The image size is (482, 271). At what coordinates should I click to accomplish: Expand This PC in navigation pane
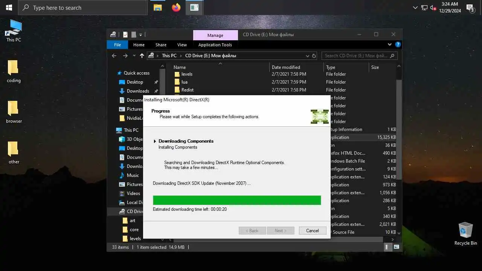coord(131,130)
